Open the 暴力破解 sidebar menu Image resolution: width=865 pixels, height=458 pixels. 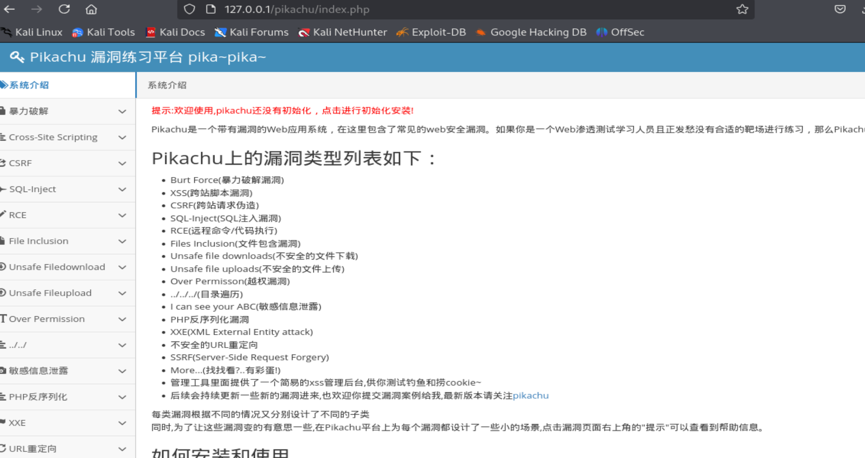click(x=67, y=111)
